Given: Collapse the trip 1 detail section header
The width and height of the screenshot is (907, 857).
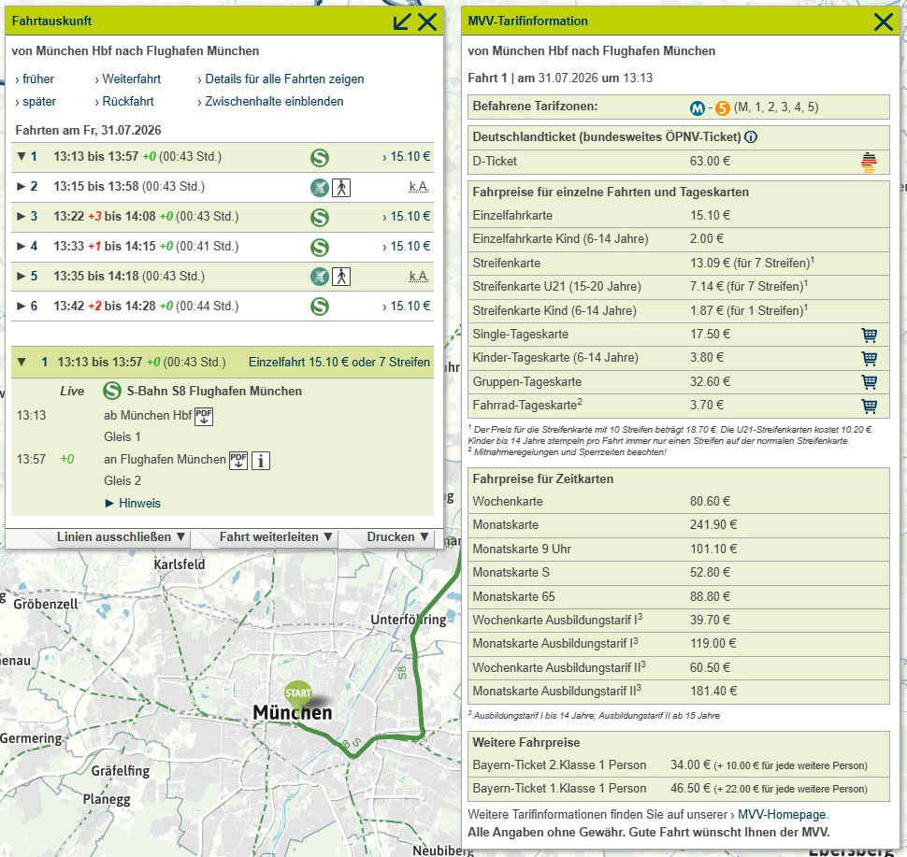Looking at the screenshot, I should [x=22, y=363].
